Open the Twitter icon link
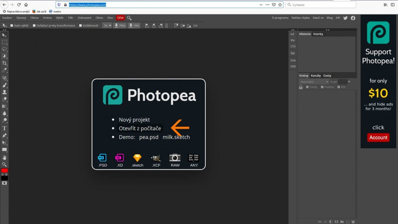The height and width of the screenshot is (224, 398). [345, 18]
